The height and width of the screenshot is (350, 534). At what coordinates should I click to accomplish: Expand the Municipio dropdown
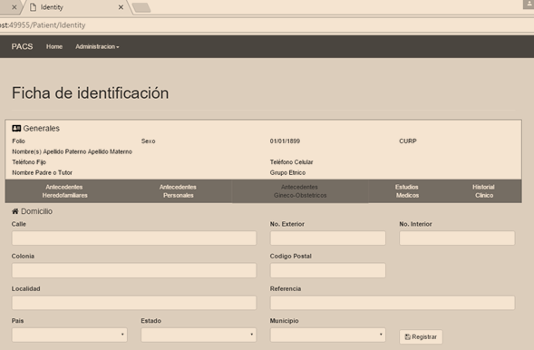[327, 335]
